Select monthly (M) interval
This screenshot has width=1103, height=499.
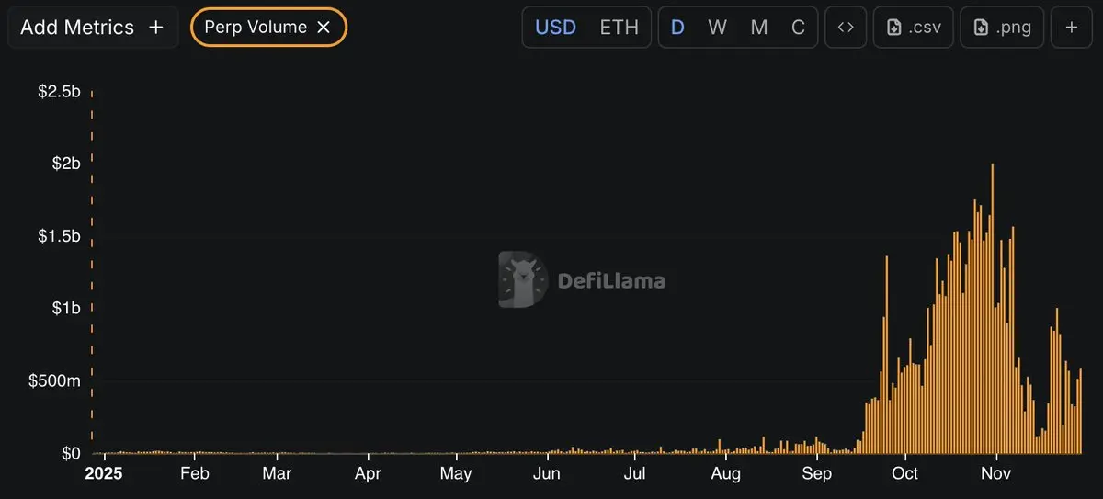758,28
